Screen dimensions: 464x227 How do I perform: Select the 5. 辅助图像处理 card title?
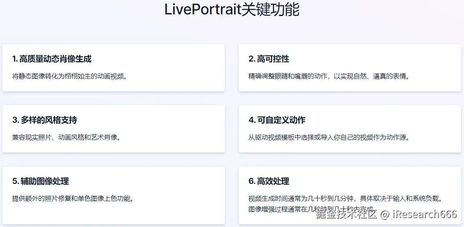tap(41, 181)
